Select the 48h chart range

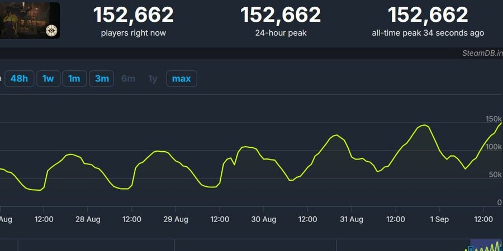tap(19, 79)
